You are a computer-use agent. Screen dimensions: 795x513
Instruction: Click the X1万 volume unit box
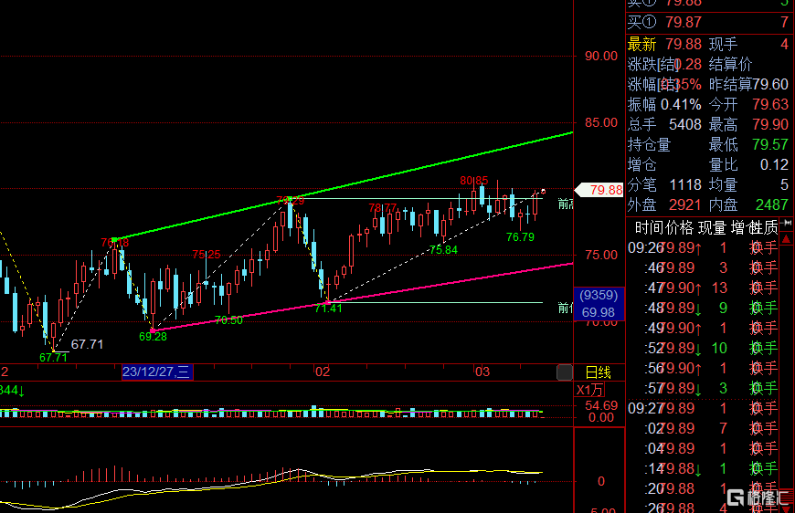click(590, 390)
